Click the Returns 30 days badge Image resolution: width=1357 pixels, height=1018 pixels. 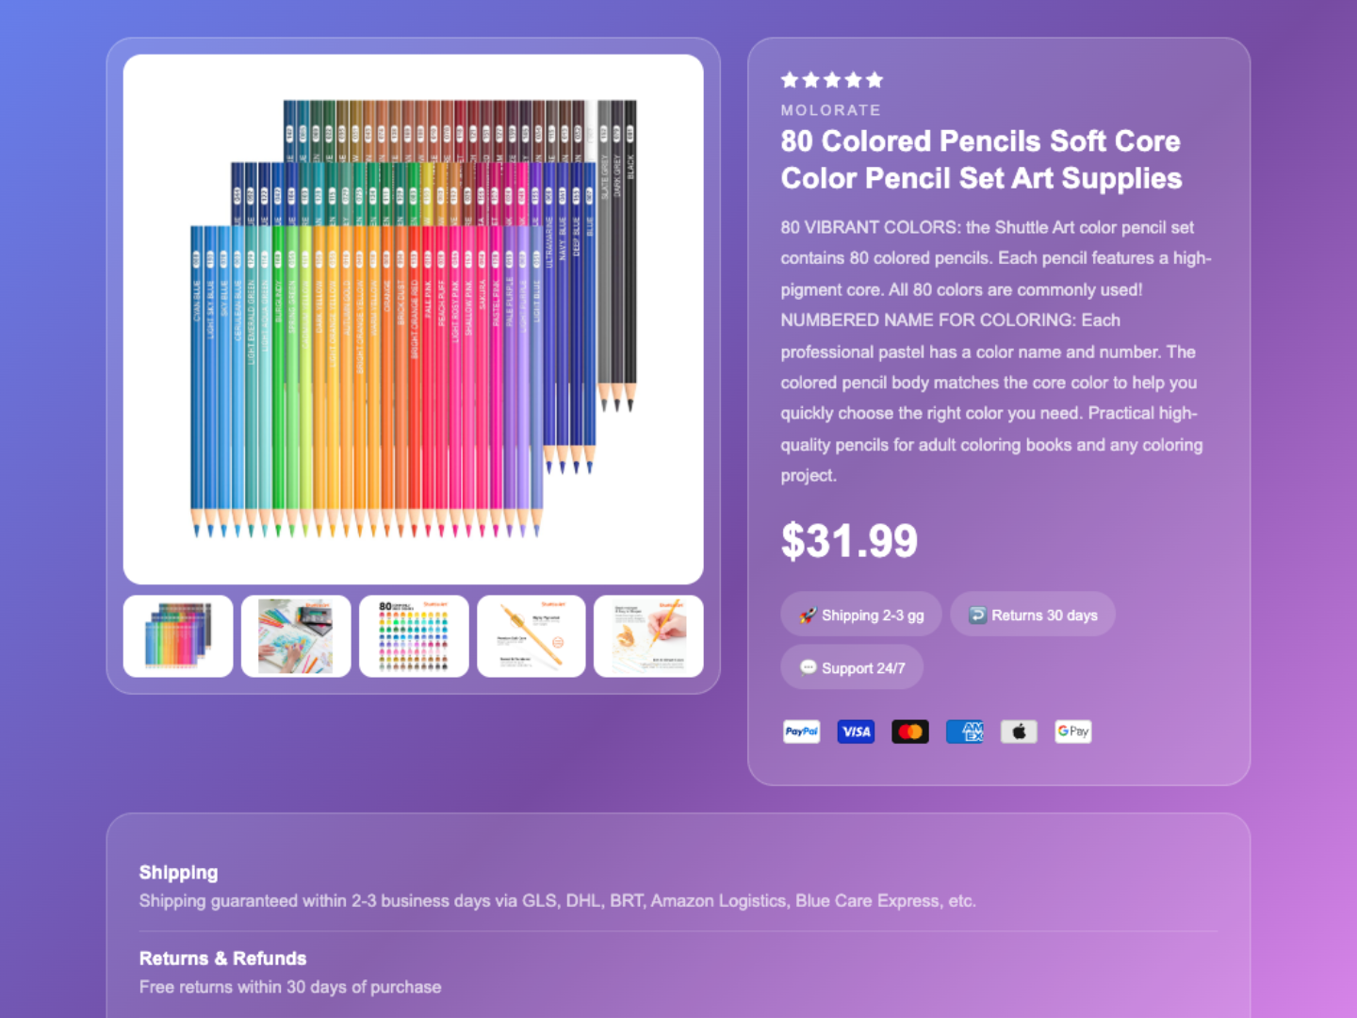point(1033,614)
